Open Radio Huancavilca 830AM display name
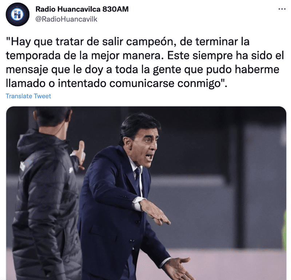This screenshot has height=280, width=291. point(82,9)
